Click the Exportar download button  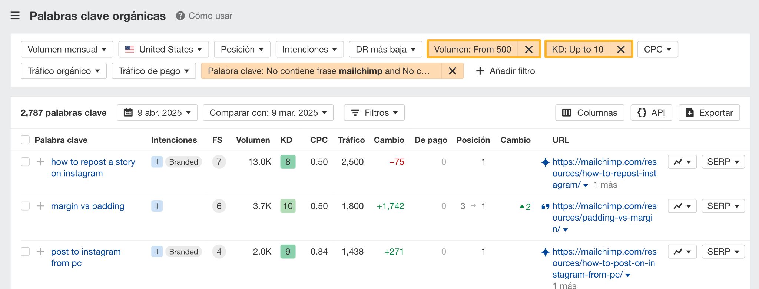709,113
